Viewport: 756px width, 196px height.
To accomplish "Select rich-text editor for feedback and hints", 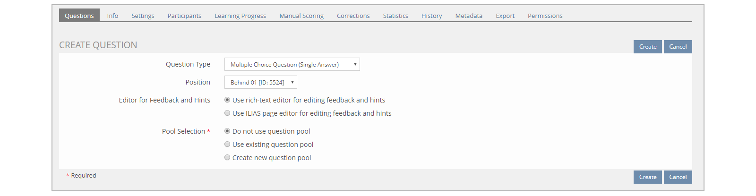I will coord(227,100).
